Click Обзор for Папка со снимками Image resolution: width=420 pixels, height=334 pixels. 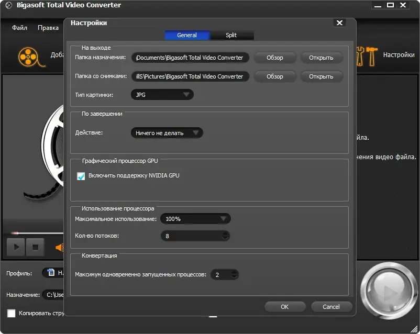point(275,76)
